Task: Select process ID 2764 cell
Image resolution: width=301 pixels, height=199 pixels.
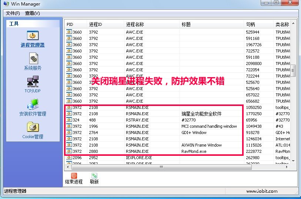Action: coord(93,133)
